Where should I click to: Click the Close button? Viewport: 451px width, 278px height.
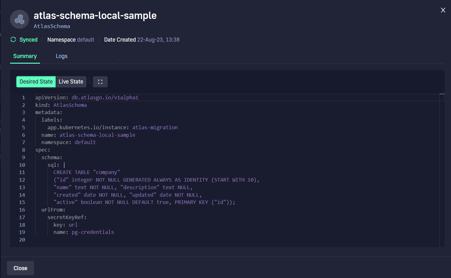pyautogui.click(x=20, y=268)
